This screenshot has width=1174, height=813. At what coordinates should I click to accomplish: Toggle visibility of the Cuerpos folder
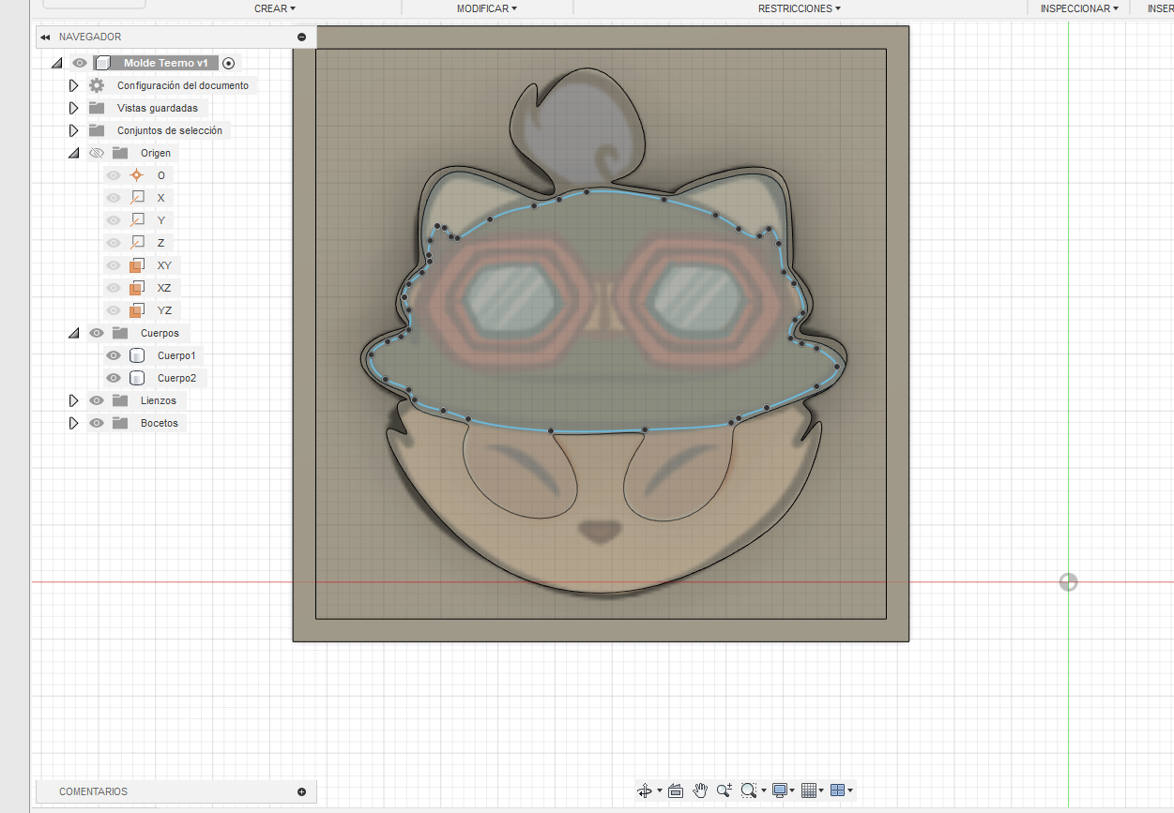tap(96, 333)
